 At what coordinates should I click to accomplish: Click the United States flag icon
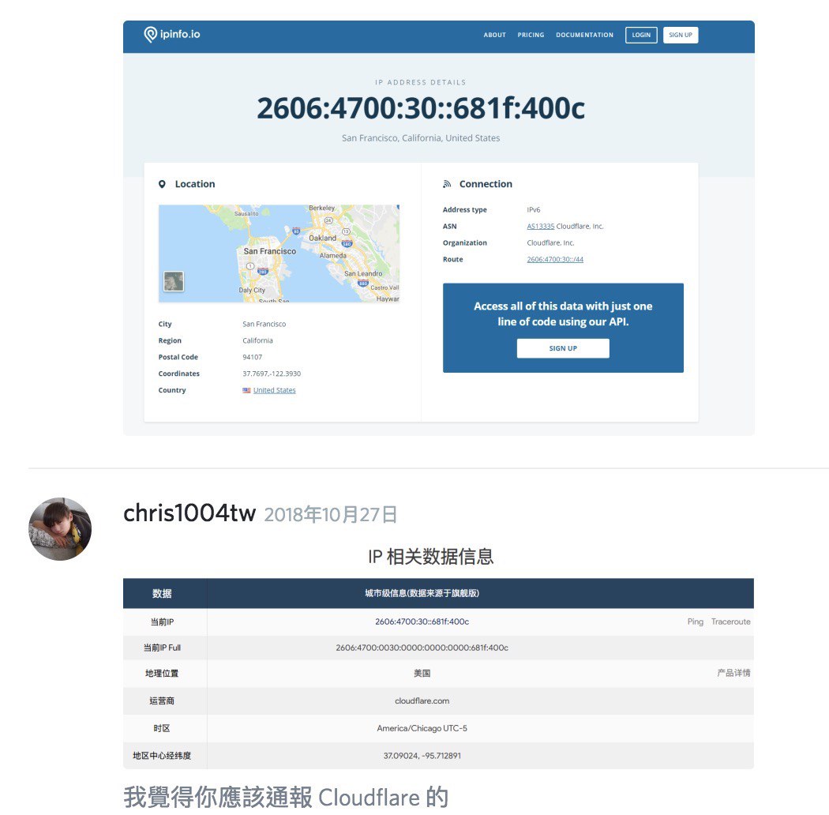[x=246, y=390]
